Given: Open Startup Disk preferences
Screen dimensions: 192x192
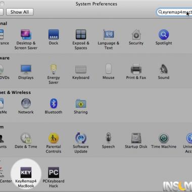Looking at the screenshot, I should (136, 141).
